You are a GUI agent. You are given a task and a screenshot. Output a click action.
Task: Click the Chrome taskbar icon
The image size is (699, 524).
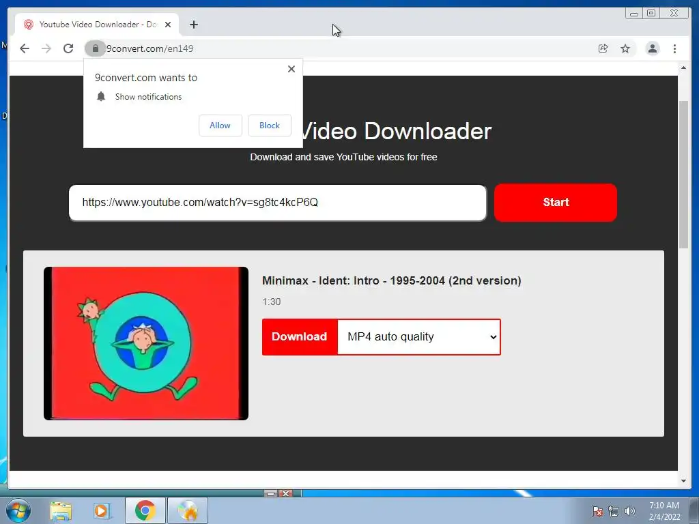pyautogui.click(x=145, y=510)
